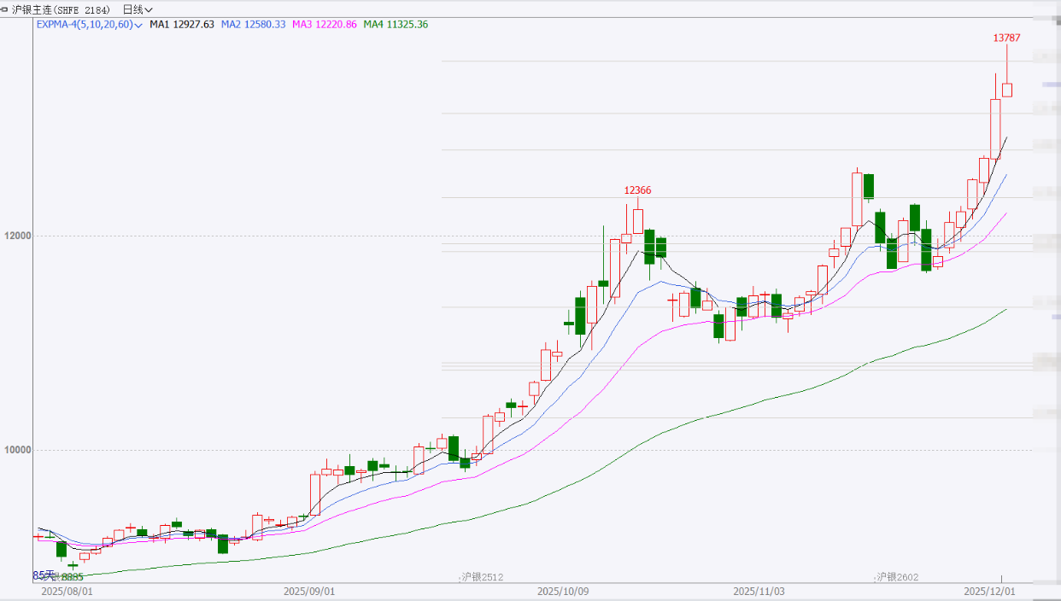The height and width of the screenshot is (601, 1061).
Task: Click the 2025/08/01 date on time axis
Action: tap(67, 591)
